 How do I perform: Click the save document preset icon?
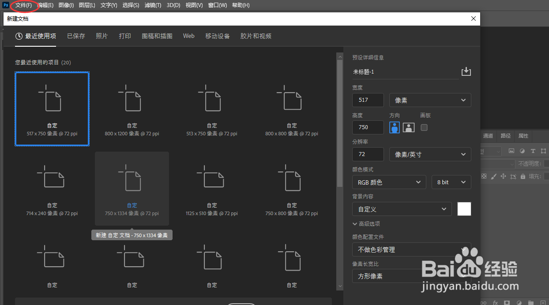coord(466,71)
